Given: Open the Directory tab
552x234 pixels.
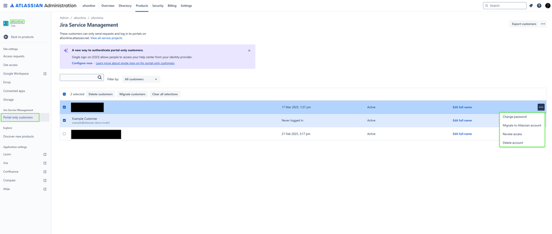Looking at the screenshot, I should [x=125, y=6].
